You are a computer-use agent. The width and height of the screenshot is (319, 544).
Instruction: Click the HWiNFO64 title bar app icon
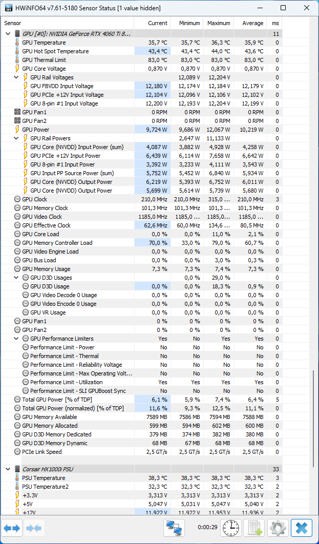coord(8,8)
